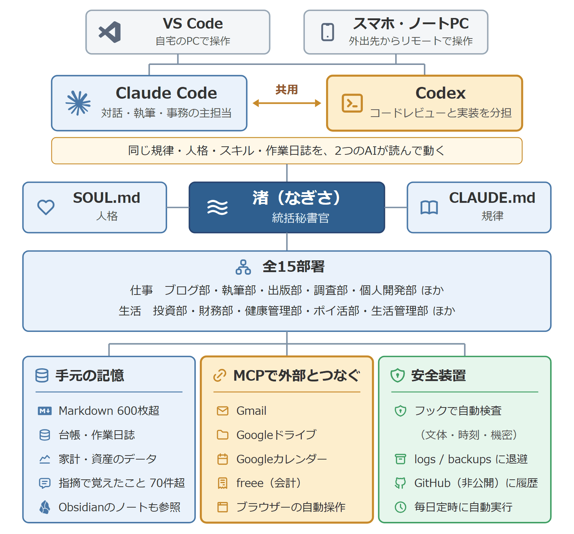Viewport: 574px width, 534px height.
Task: Click the text 対話・執筆・事務の主担当
Action: pos(166,113)
